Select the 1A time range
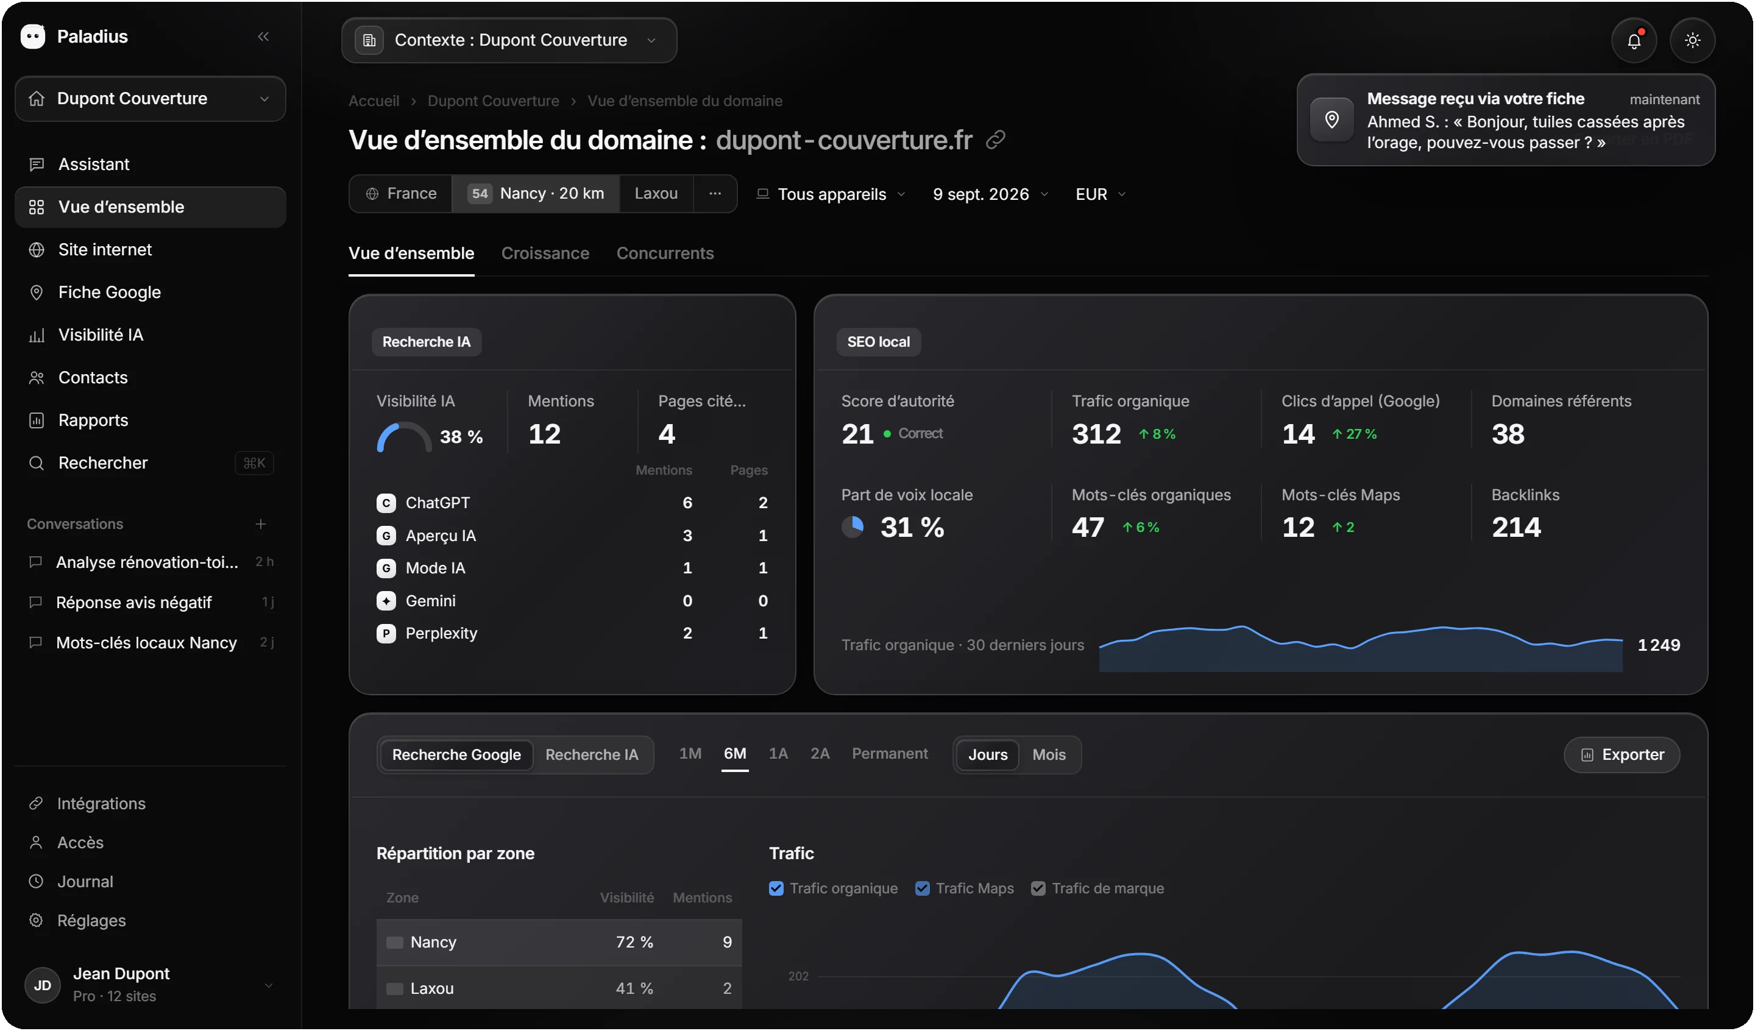The height and width of the screenshot is (1031, 1755). tap(778, 754)
